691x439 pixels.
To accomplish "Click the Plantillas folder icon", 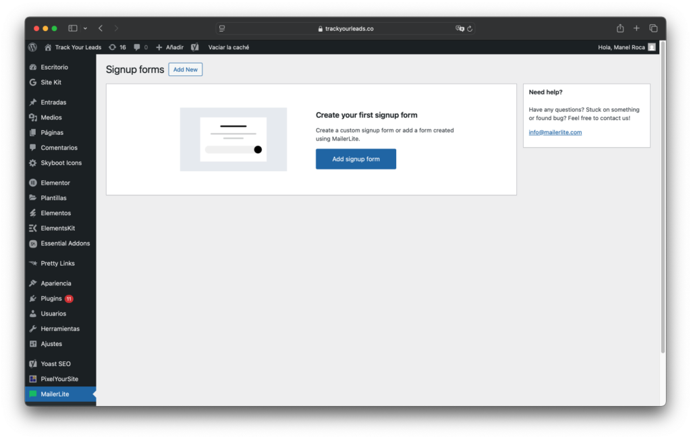I will coord(33,198).
